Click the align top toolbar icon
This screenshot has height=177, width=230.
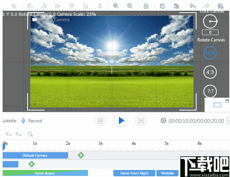(72, 6)
